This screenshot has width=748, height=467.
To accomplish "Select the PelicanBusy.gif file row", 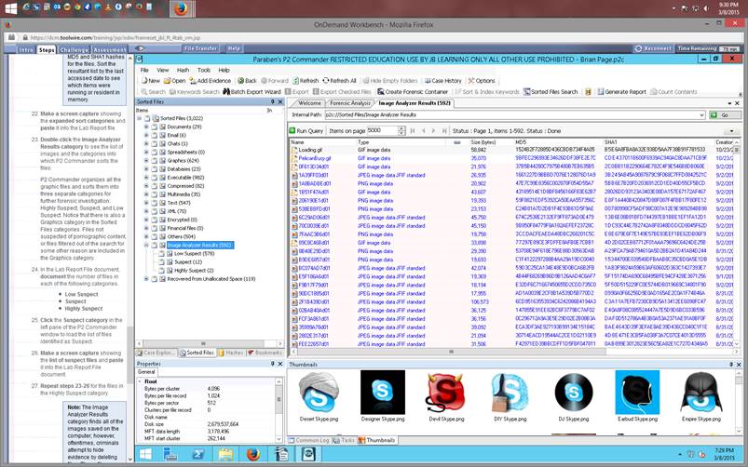I will point(513,158).
